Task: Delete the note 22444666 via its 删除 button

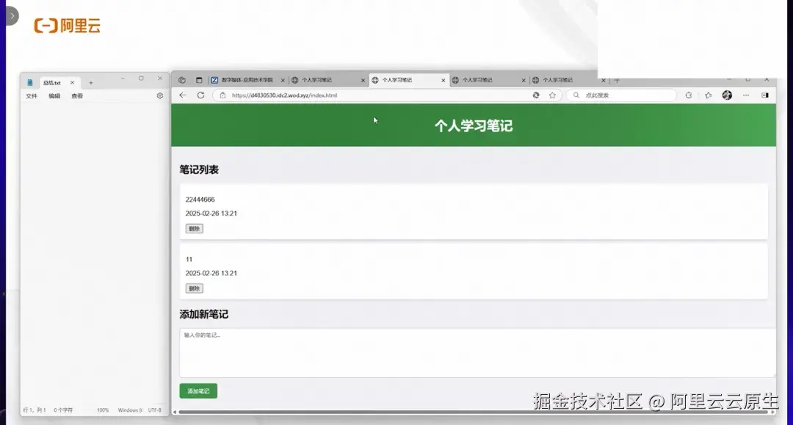Action: [x=193, y=228]
